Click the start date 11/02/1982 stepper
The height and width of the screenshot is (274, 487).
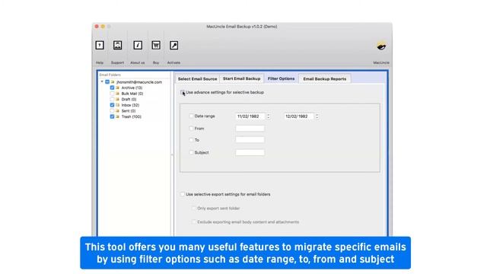click(x=269, y=116)
